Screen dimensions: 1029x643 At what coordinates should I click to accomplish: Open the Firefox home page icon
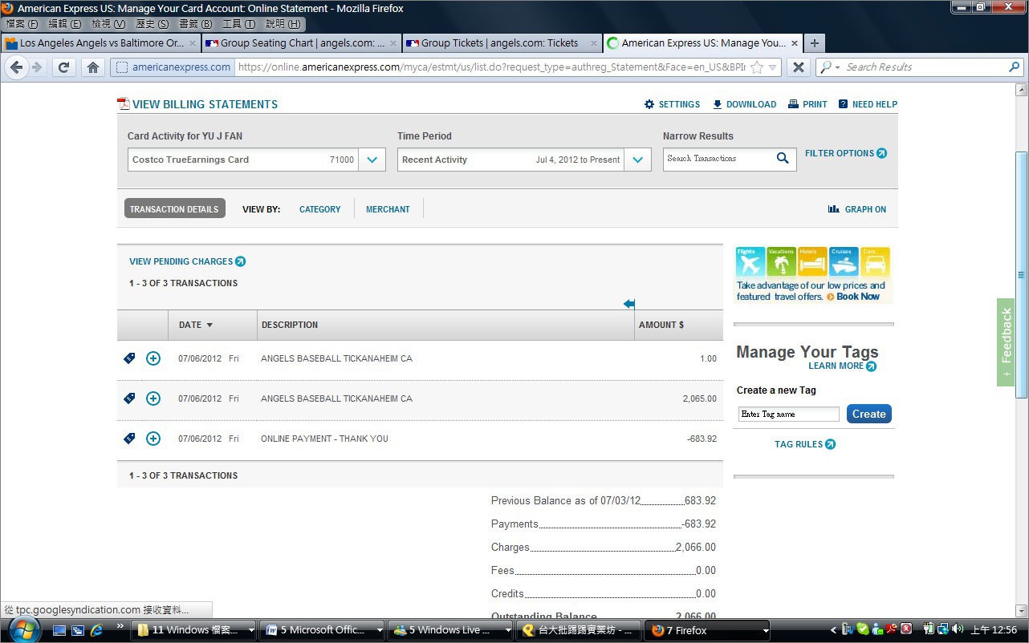point(93,67)
